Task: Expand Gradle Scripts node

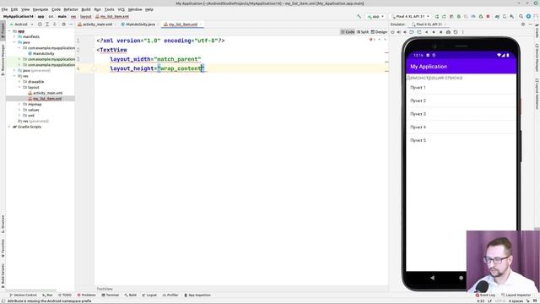Action: click(x=9, y=127)
